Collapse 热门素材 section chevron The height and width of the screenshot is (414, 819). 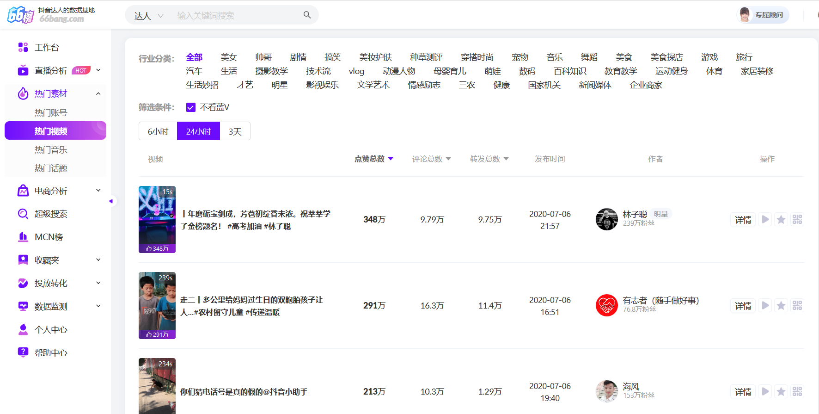point(98,93)
